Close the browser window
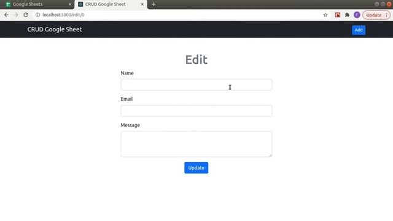The width and height of the screenshot is (393, 221). click(x=389, y=4)
